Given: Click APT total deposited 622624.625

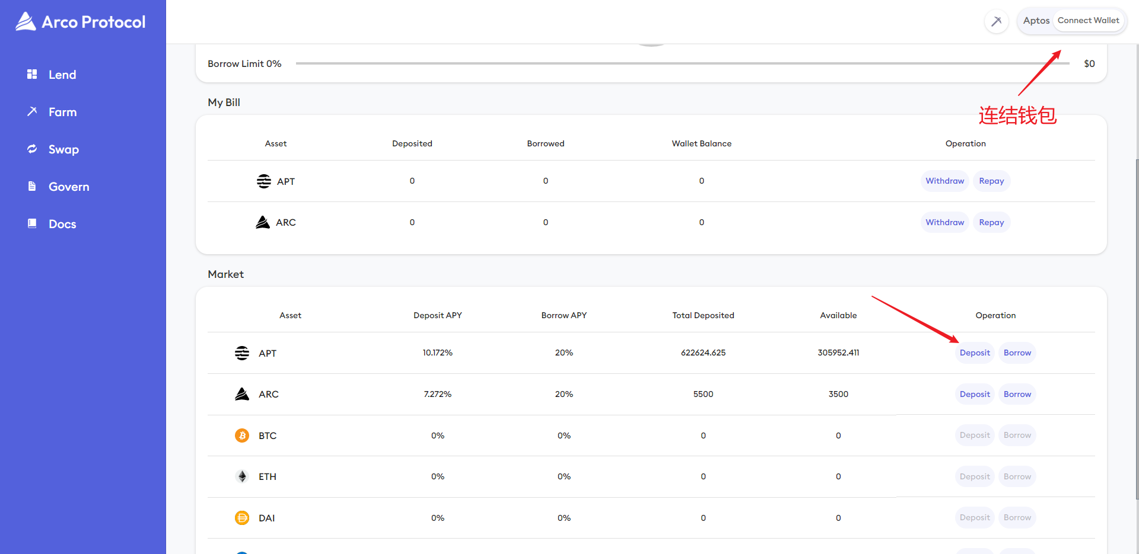Looking at the screenshot, I should coord(703,353).
